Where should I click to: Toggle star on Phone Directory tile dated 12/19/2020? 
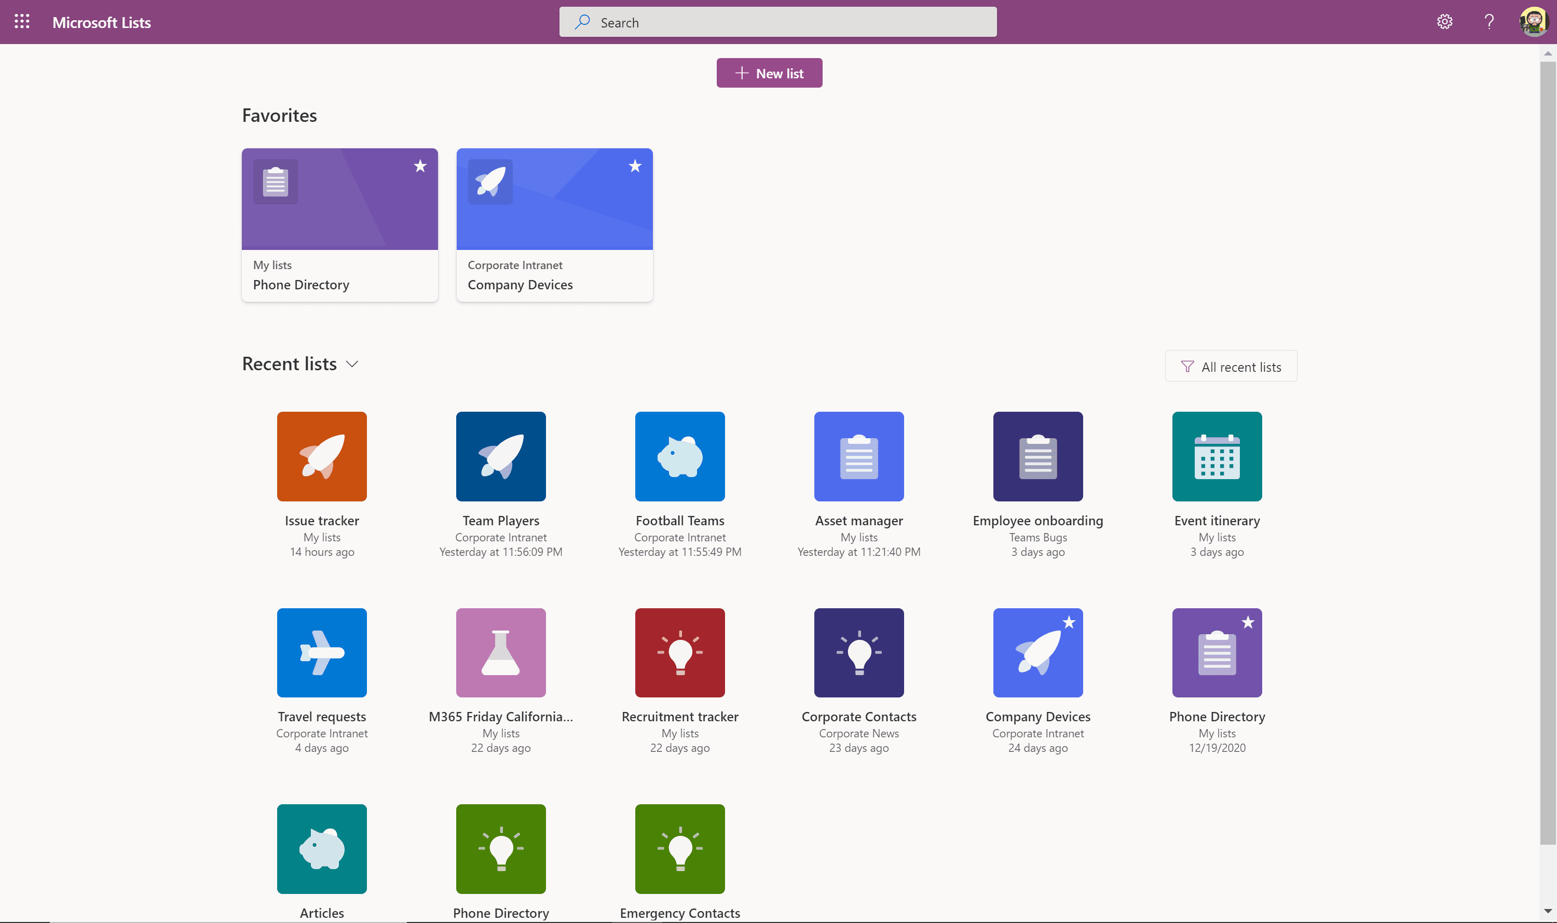tap(1248, 623)
